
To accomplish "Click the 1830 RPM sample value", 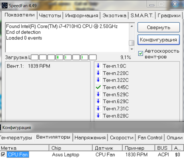I will click(x=136, y=154).
